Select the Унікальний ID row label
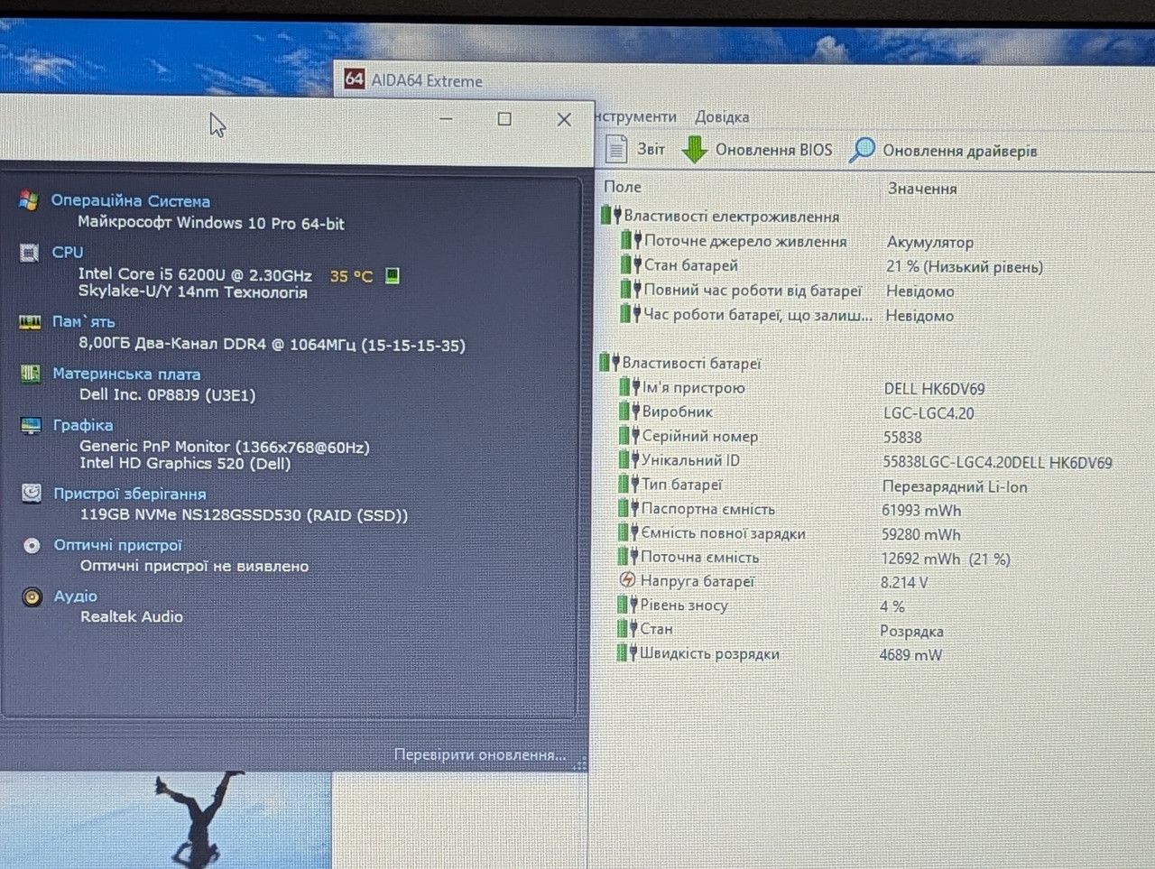 690,460
